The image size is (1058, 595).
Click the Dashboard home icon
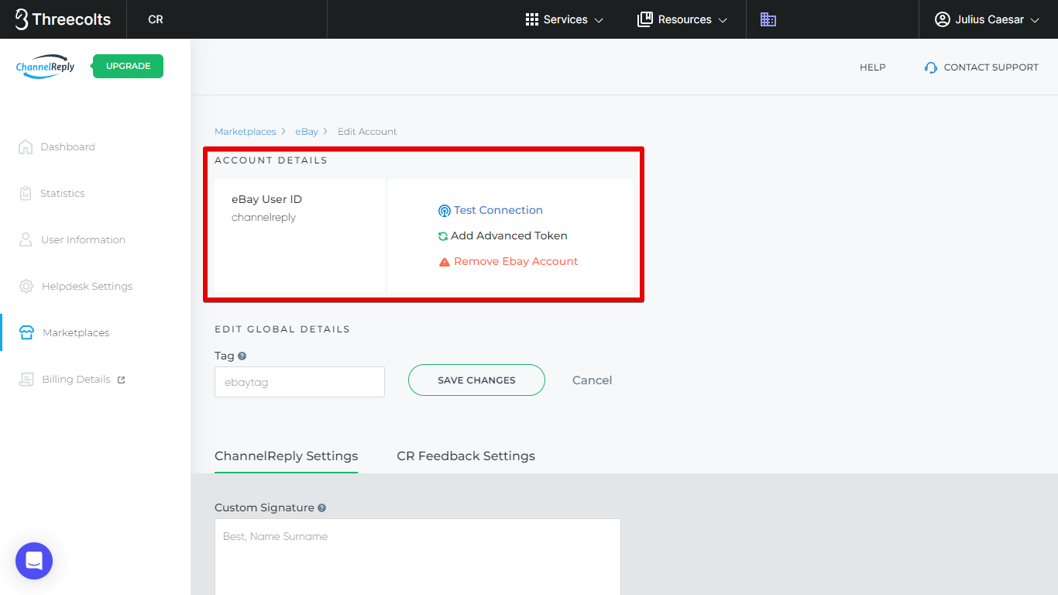26,146
